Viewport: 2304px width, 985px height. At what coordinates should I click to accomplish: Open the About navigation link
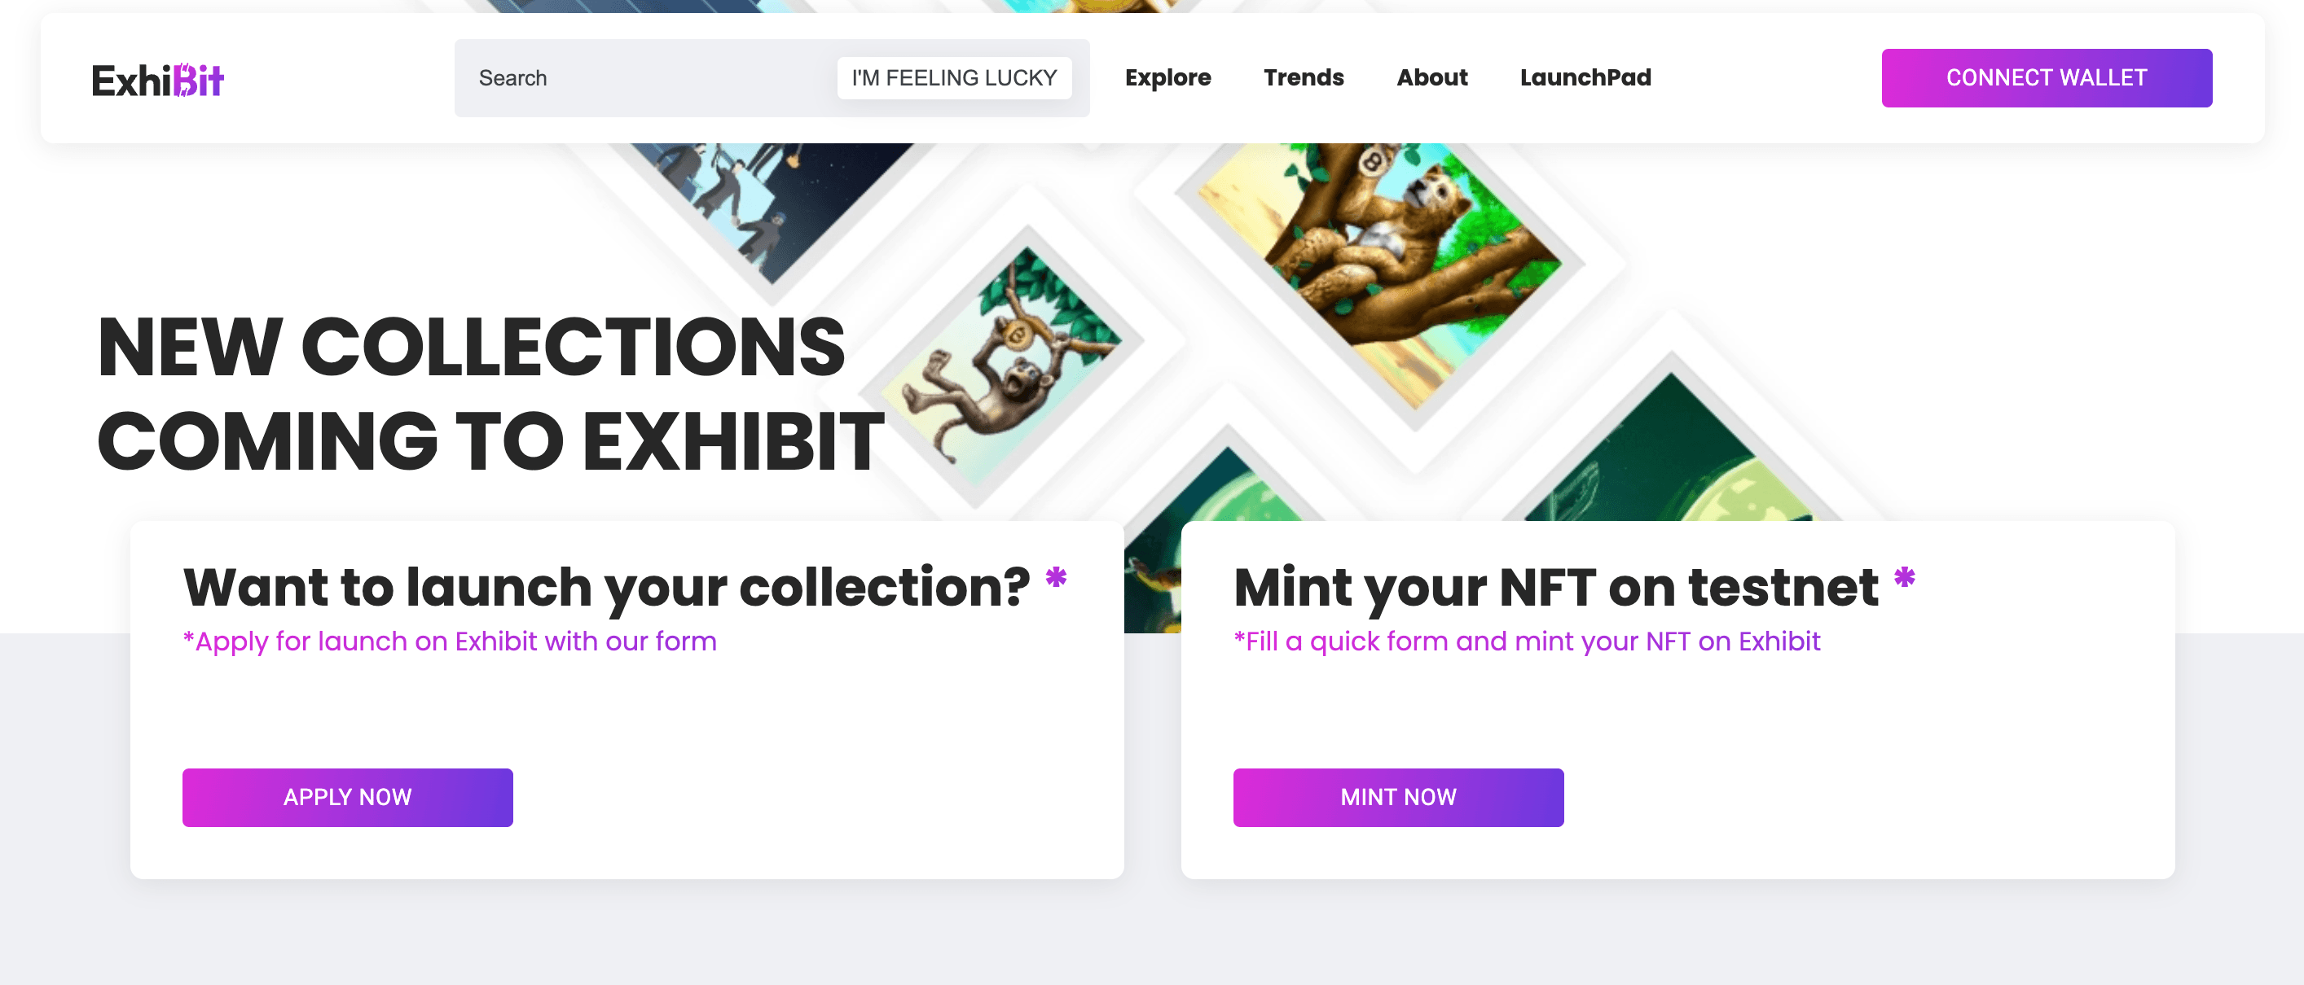(1431, 78)
